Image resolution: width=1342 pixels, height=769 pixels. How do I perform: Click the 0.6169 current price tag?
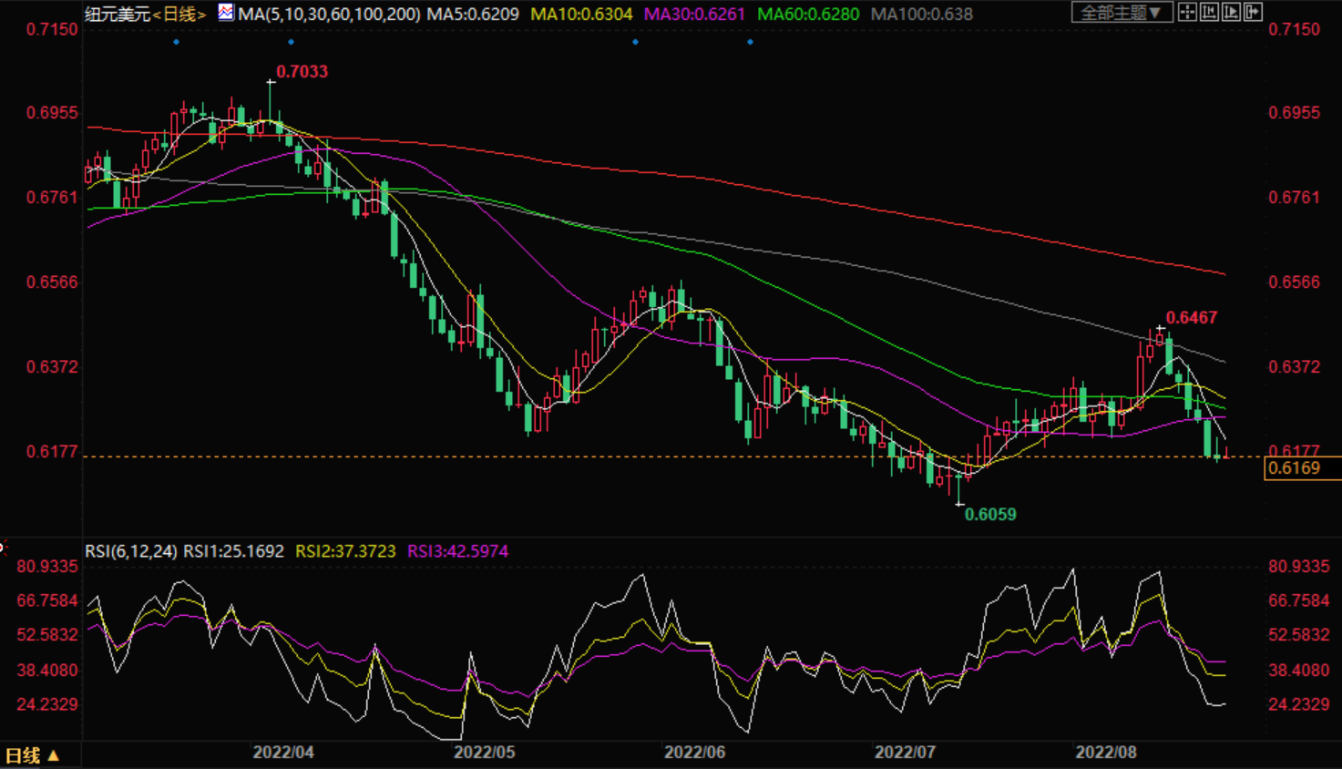tap(1295, 468)
